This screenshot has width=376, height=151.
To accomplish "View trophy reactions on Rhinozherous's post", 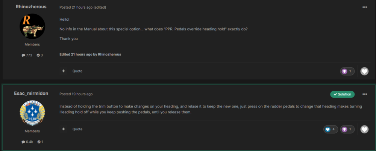I will 347,71.
